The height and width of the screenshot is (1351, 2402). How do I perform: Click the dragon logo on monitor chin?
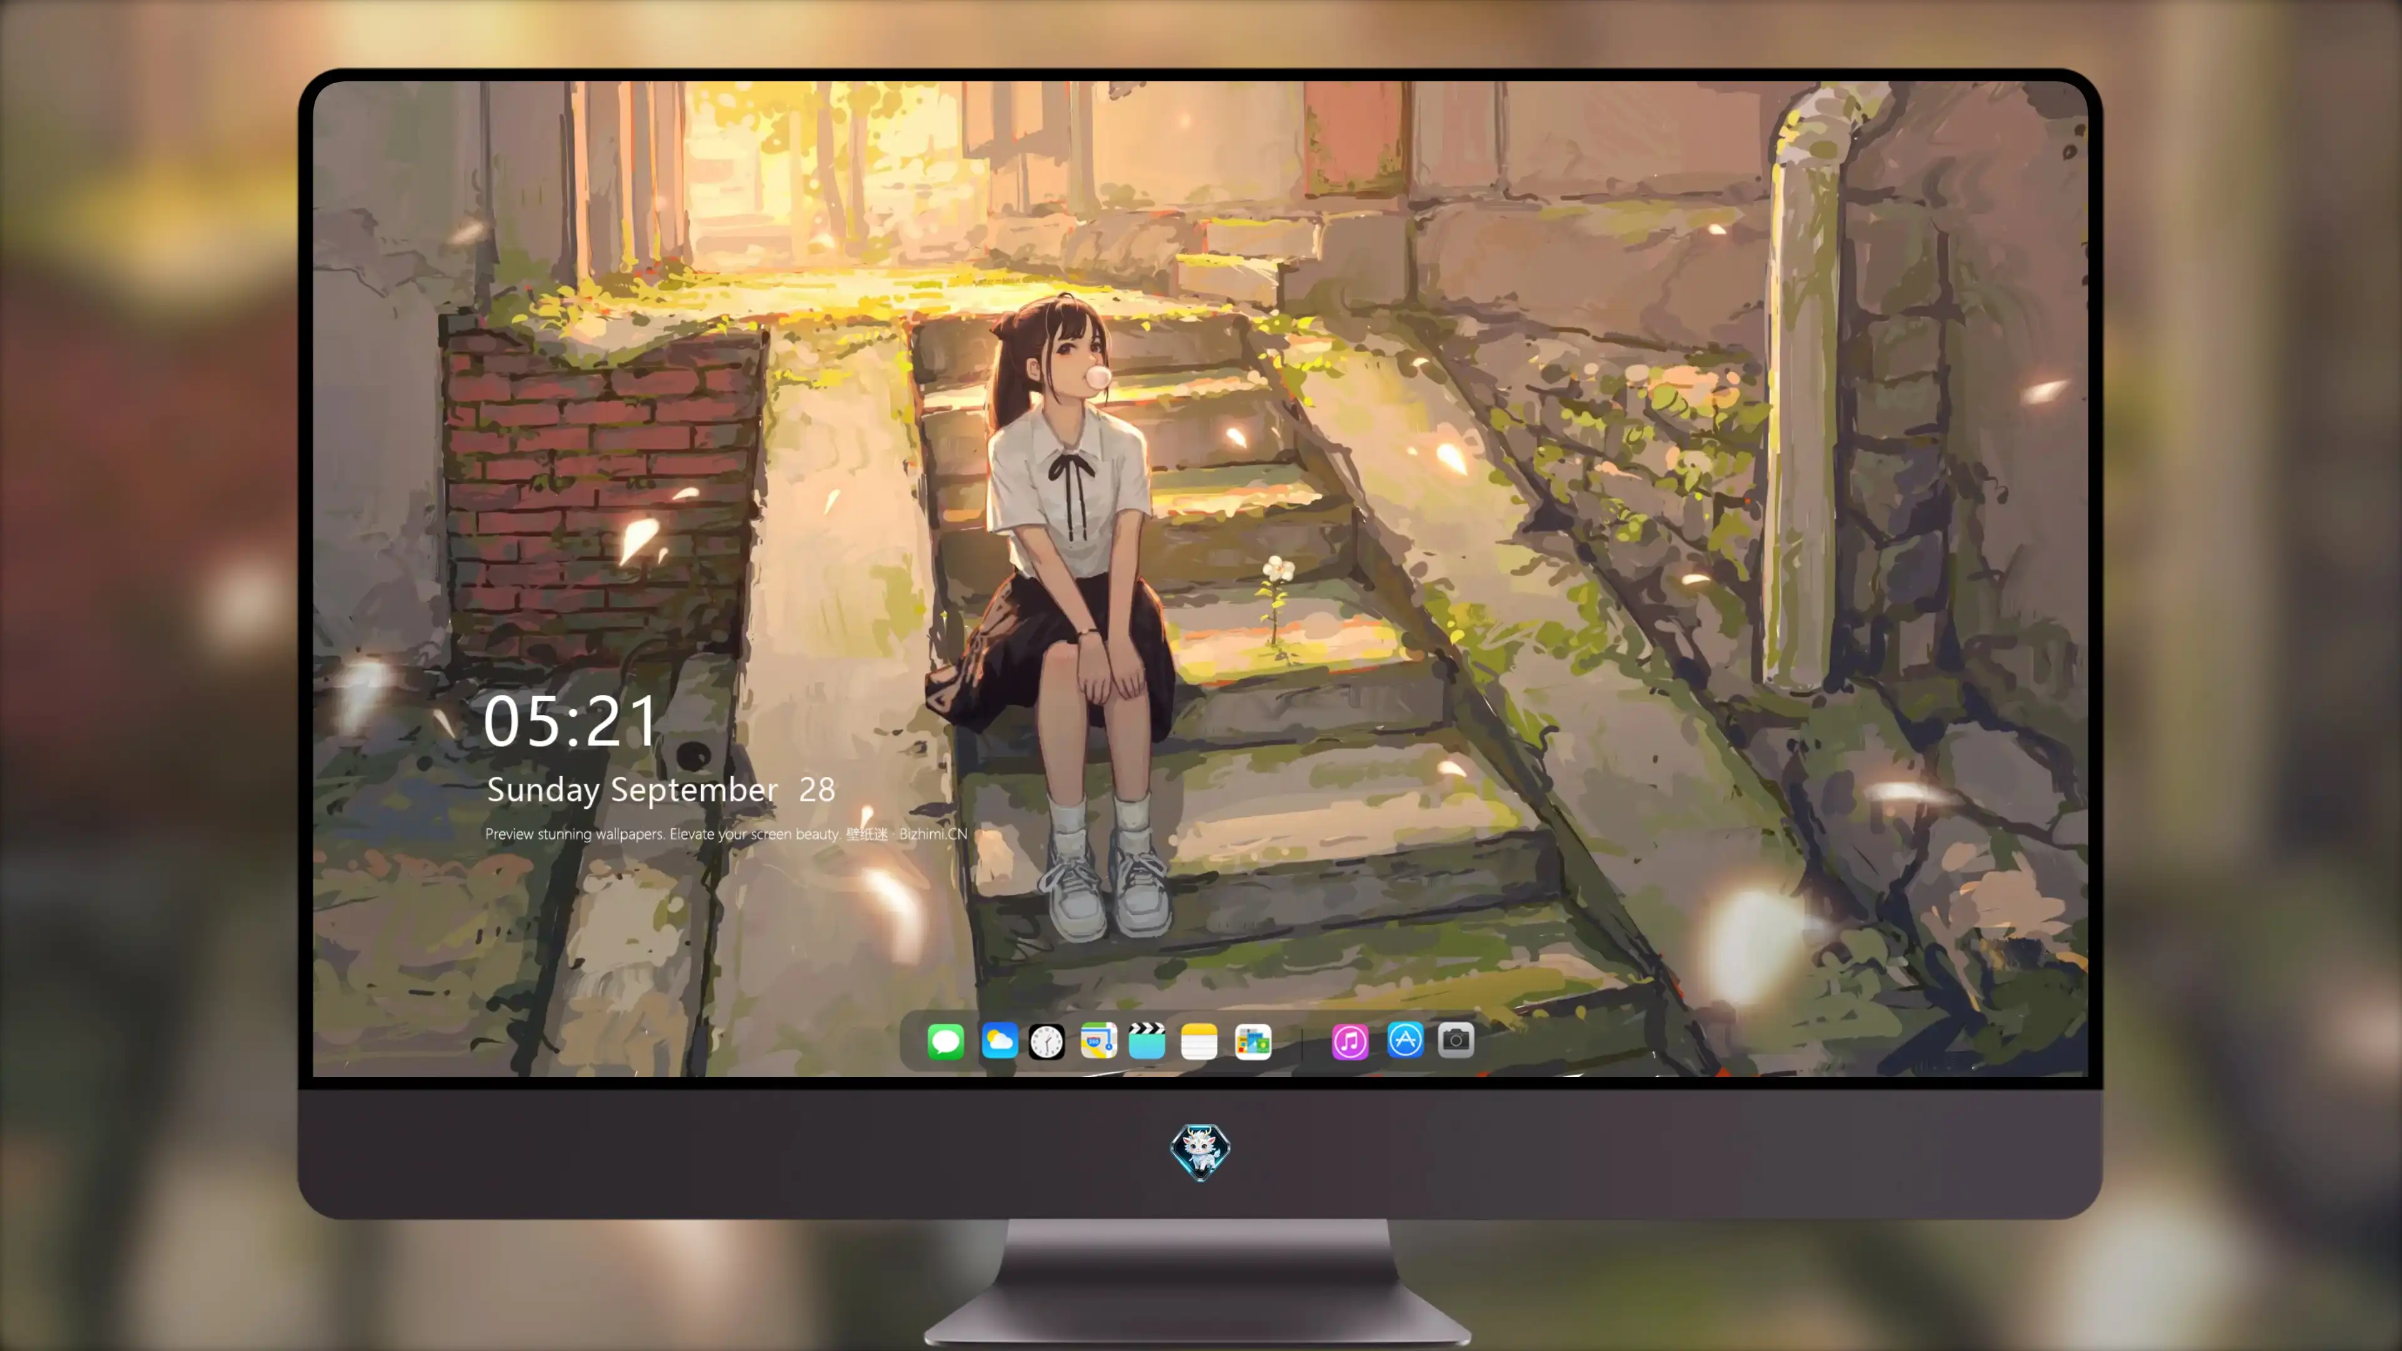click(1200, 1151)
